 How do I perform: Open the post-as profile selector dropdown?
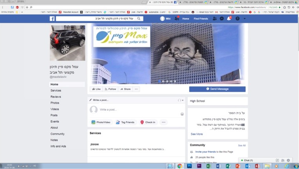(x=181, y=100)
